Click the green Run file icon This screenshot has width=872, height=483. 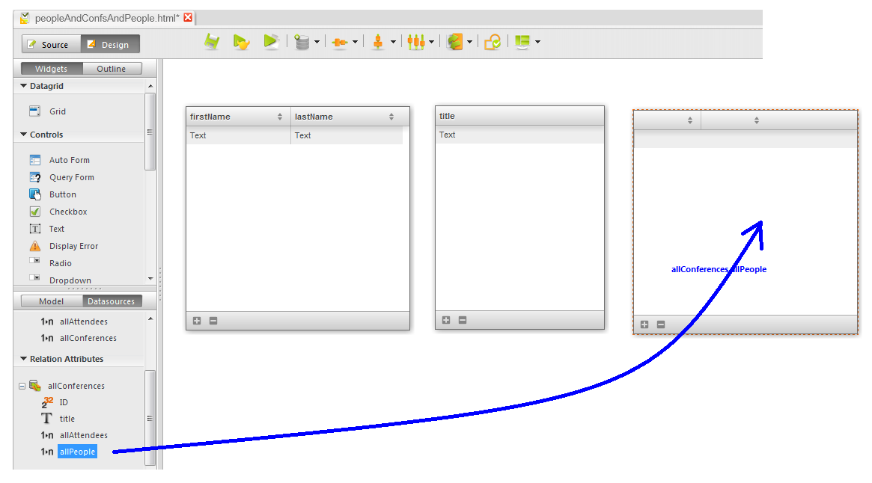tap(271, 42)
